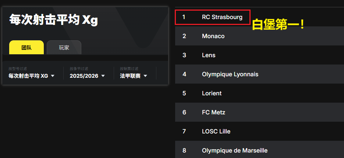Click the Lens team row

(209, 55)
